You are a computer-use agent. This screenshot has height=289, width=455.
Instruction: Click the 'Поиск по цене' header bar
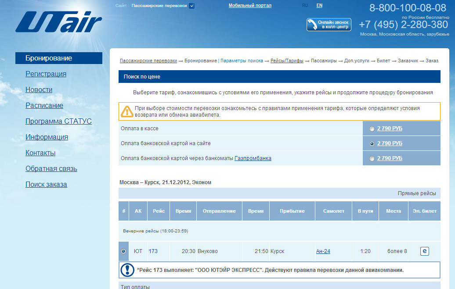click(x=279, y=76)
